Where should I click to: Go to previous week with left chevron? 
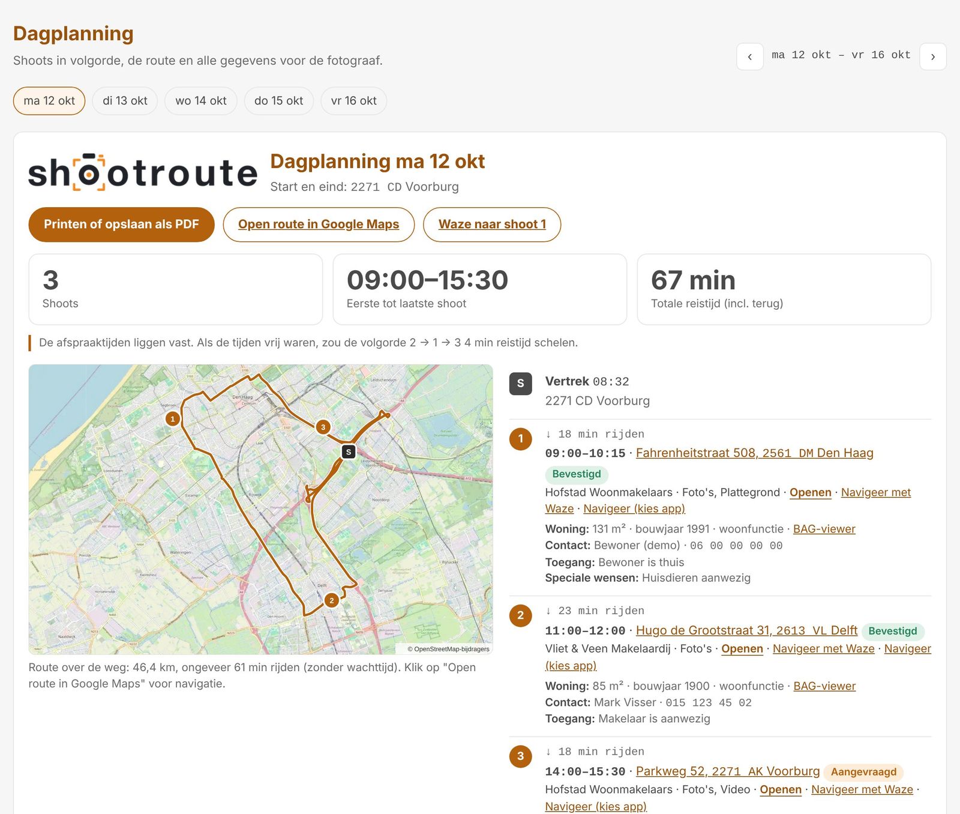pyautogui.click(x=749, y=56)
